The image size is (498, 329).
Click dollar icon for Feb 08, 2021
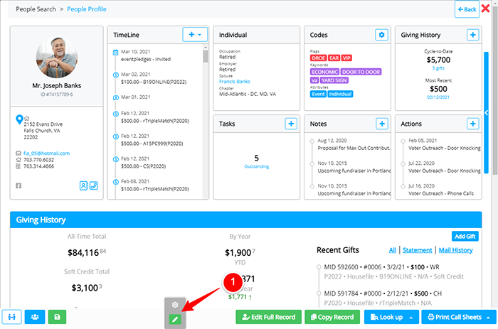pos(116,182)
